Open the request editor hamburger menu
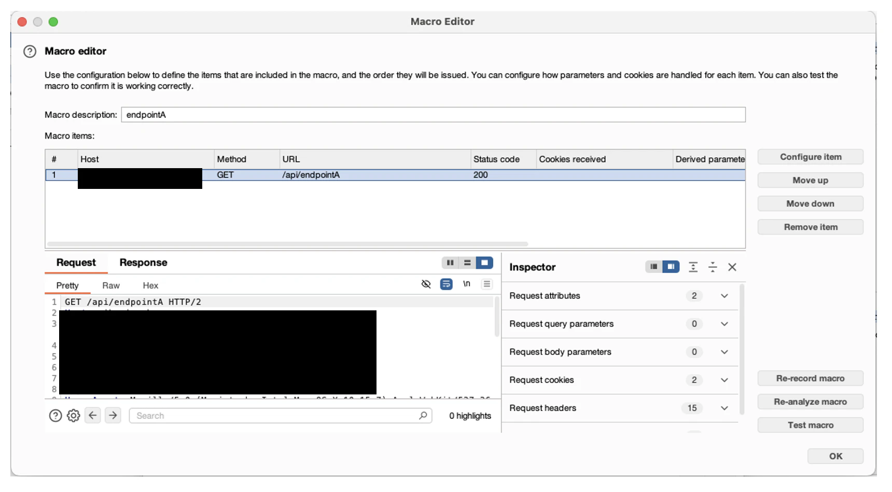The height and width of the screenshot is (492, 892). [487, 284]
